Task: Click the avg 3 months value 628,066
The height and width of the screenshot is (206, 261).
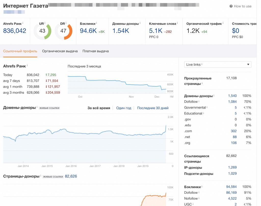Action: click(33, 93)
